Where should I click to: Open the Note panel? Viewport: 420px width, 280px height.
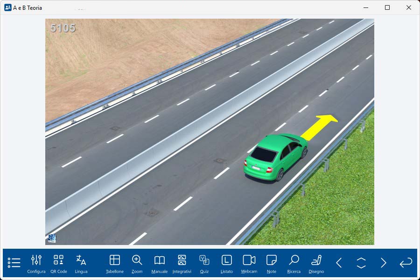(272, 264)
